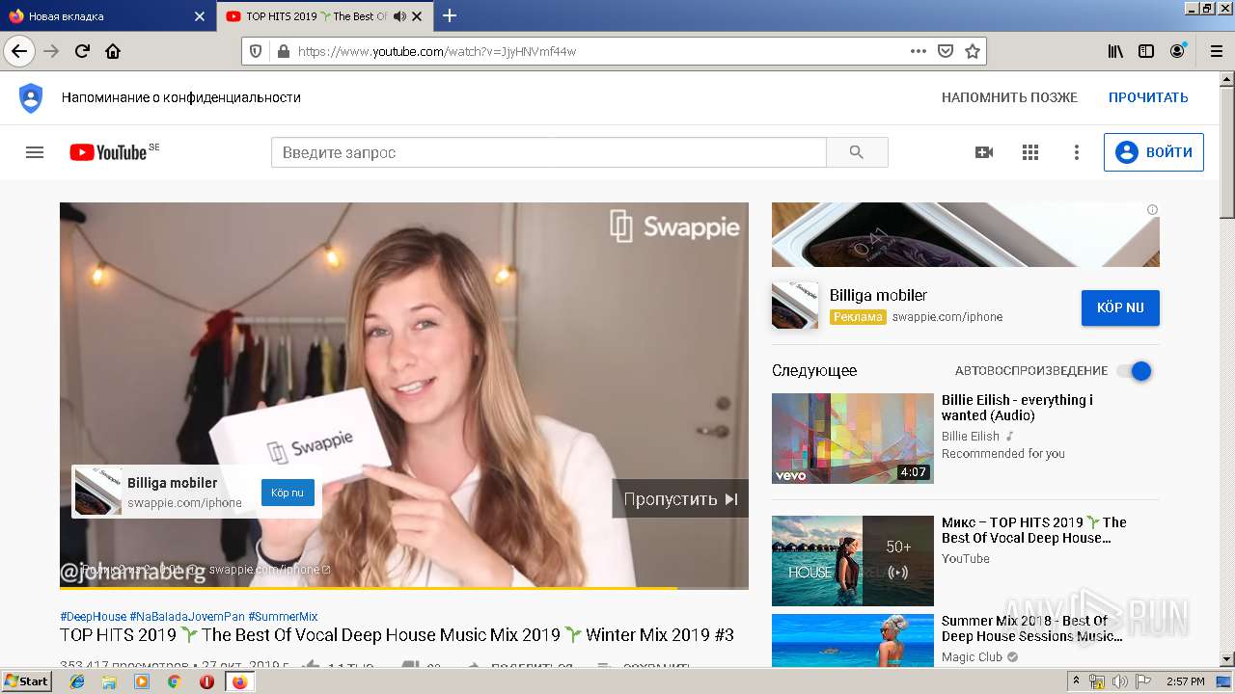Sign in with the ВОЙТИ button
This screenshot has height=694, width=1235.
pos(1154,152)
